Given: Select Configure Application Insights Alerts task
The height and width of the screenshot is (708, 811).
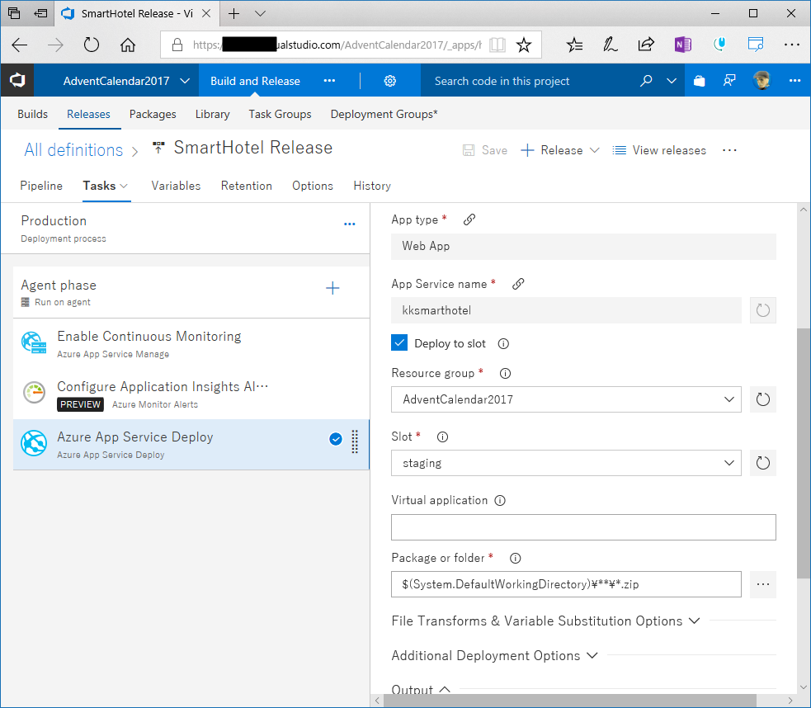Looking at the screenshot, I should [x=191, y=394].
